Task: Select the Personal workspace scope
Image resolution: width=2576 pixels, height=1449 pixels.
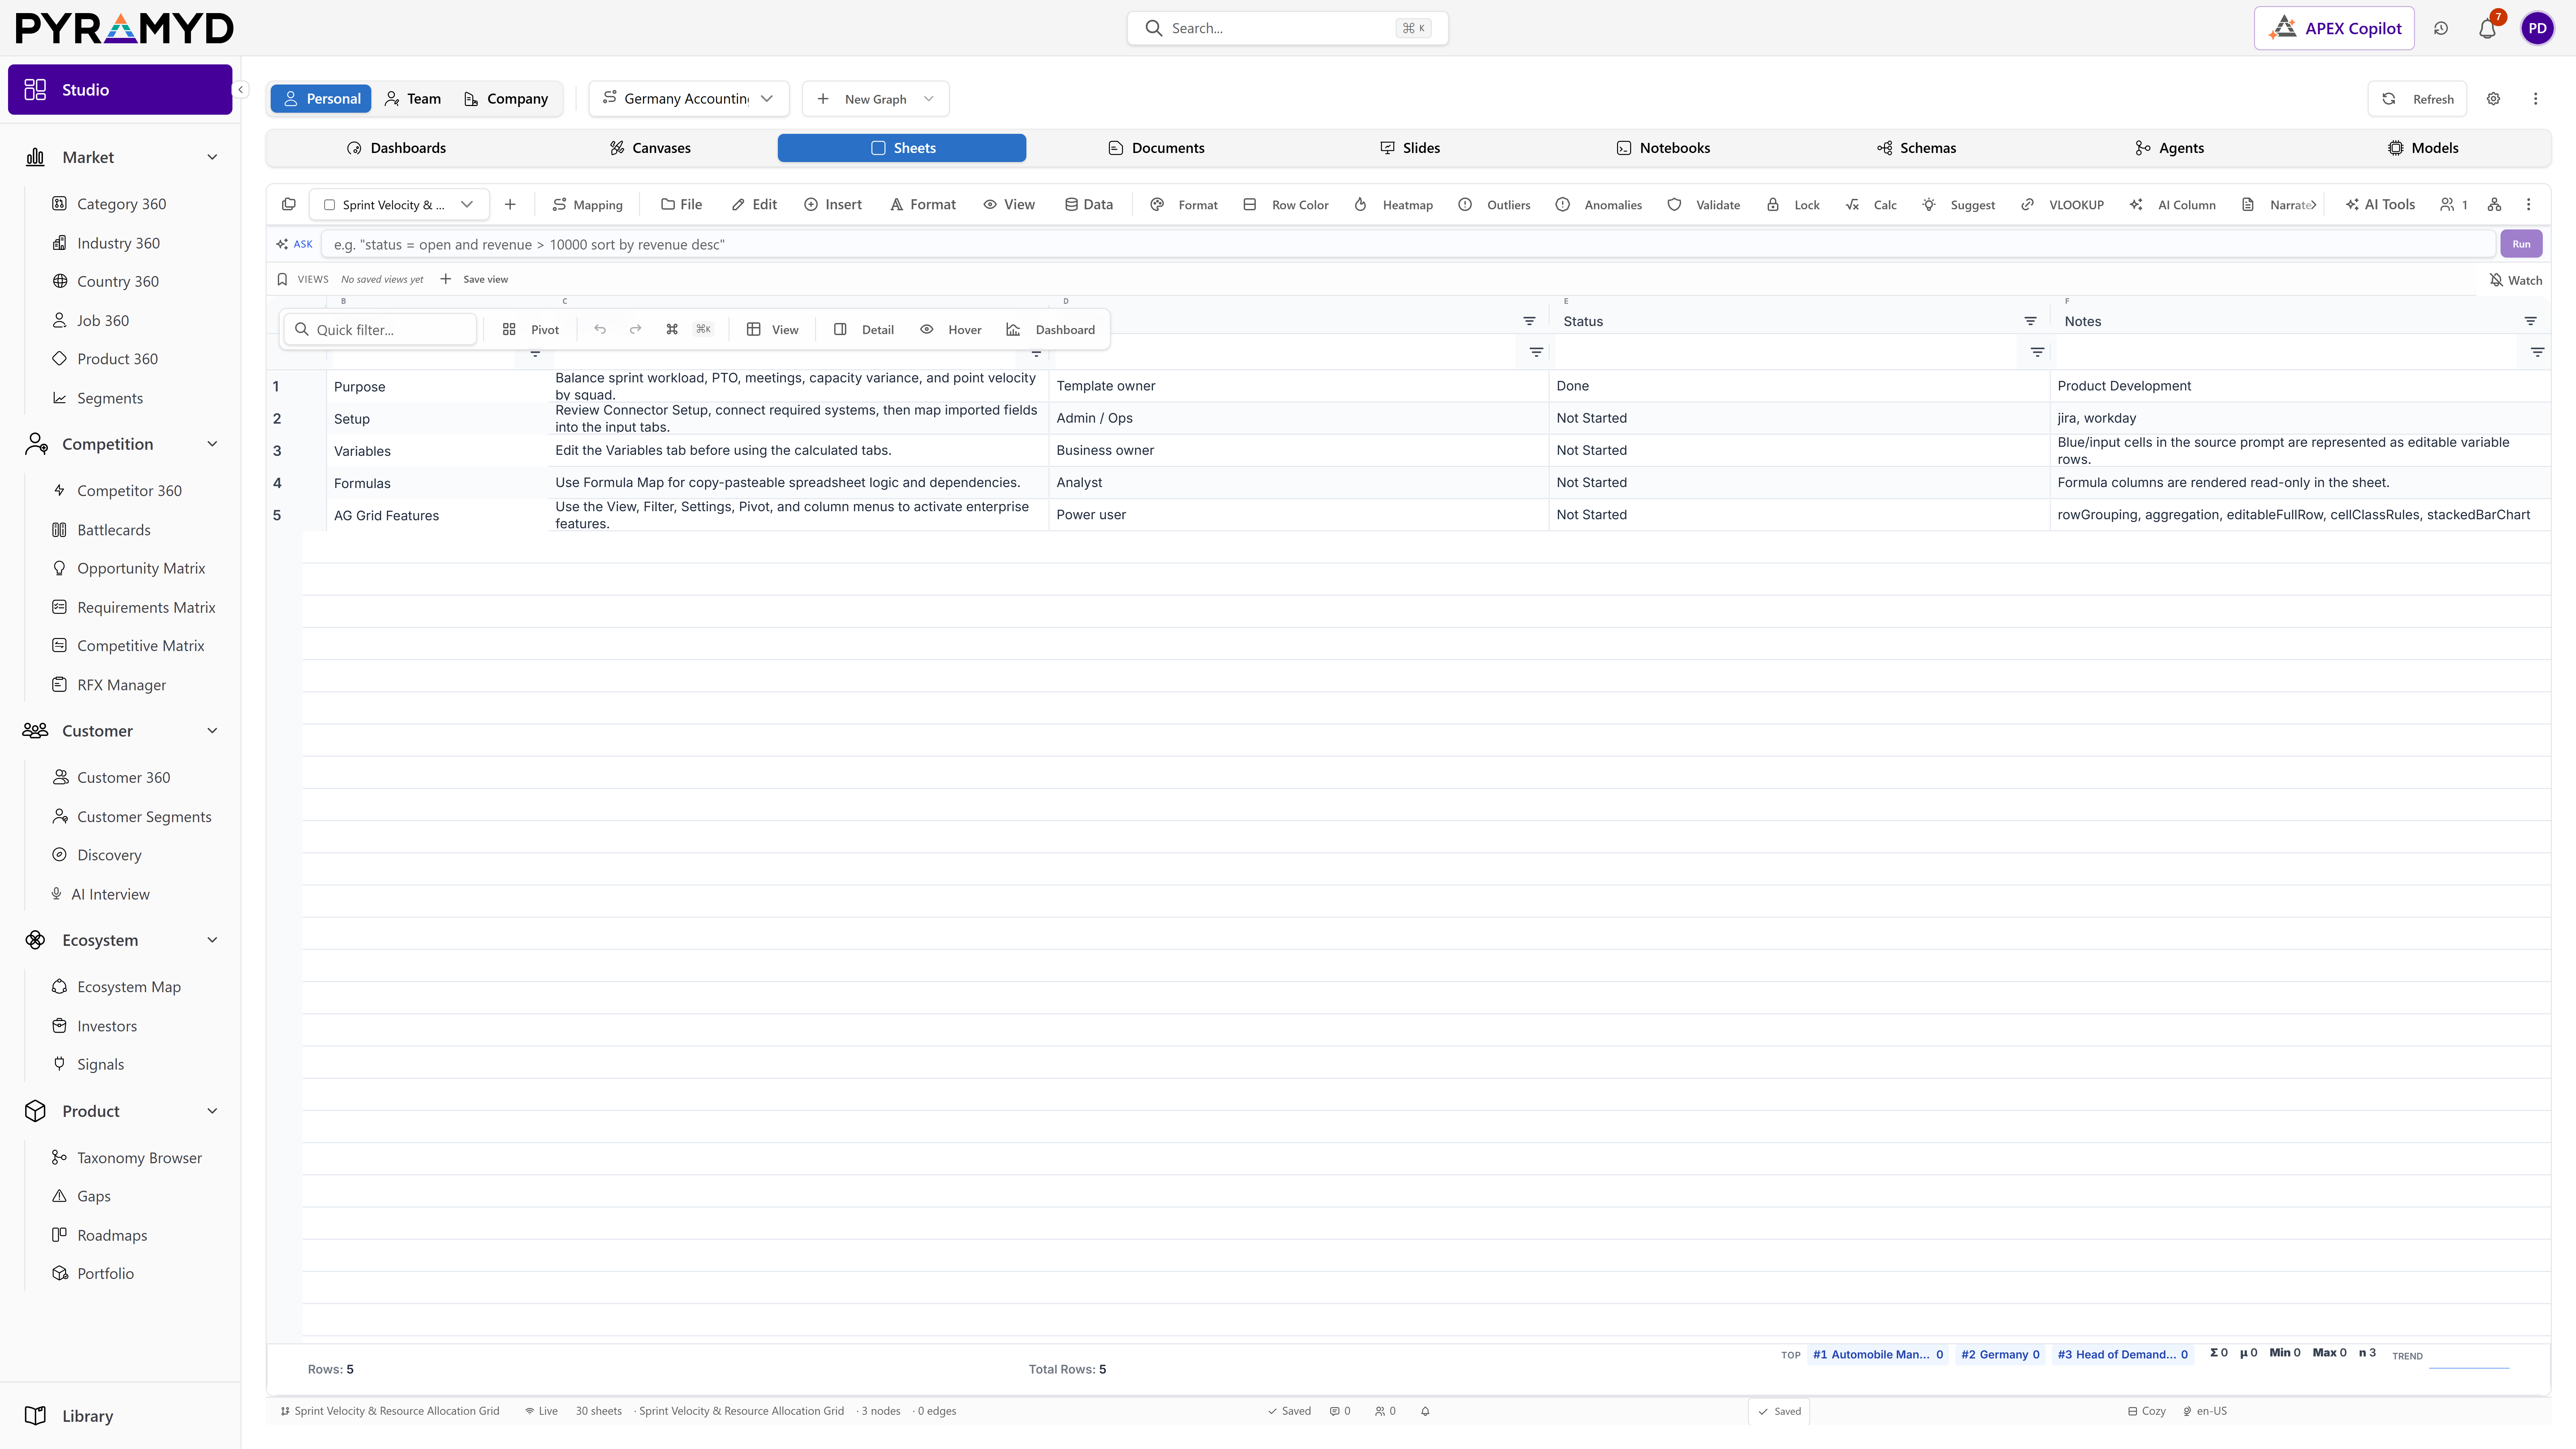Action: [x=321, y=99]
